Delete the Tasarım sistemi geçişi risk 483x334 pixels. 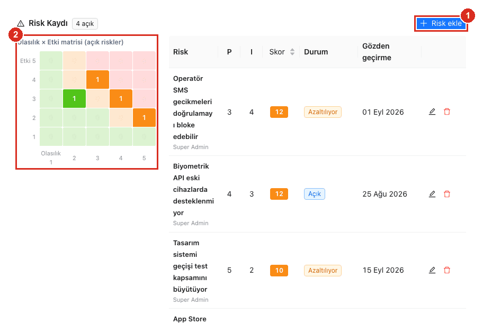pyautogui.click(x=447, y=271)
